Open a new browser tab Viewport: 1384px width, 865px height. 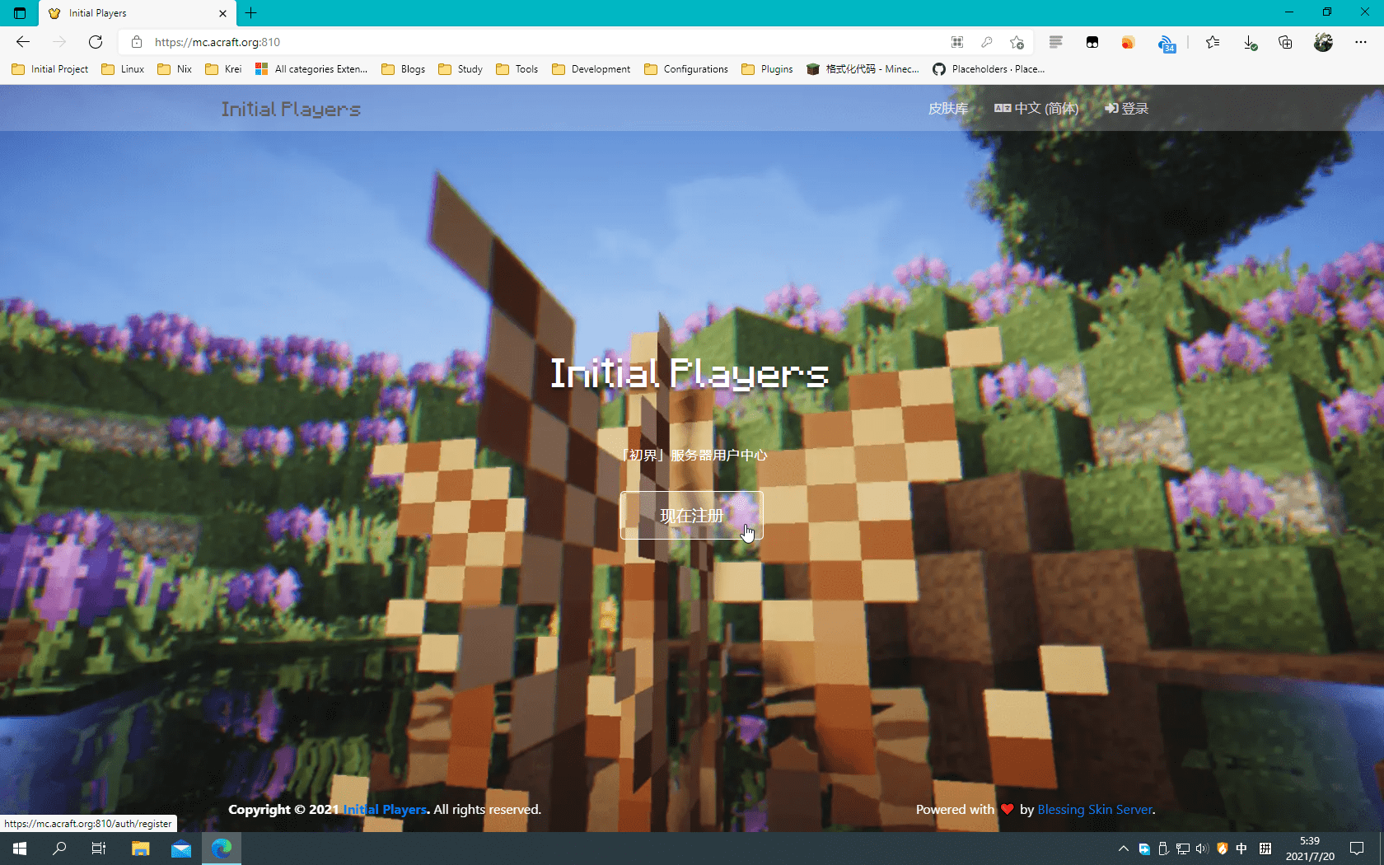pyautogui.click(x=251, y=13)
